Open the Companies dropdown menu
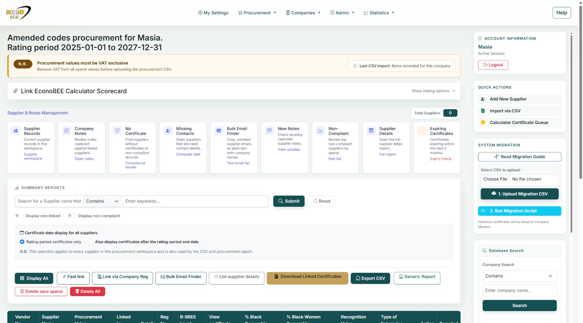Viewport: 583px width, 323px height. [303, 13]
